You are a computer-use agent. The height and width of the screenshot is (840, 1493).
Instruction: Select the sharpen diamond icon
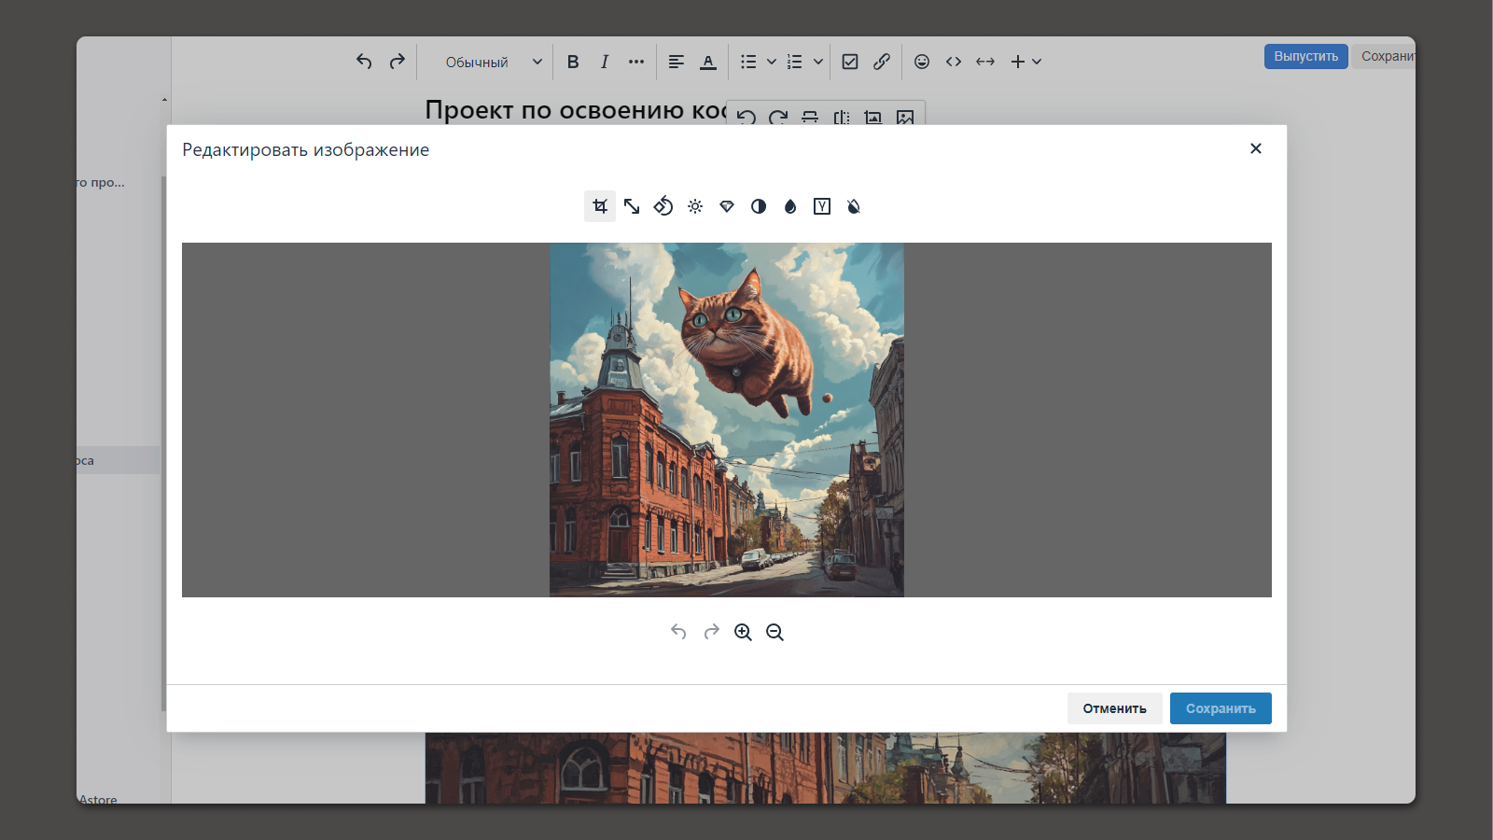click(x=727, y=206)
